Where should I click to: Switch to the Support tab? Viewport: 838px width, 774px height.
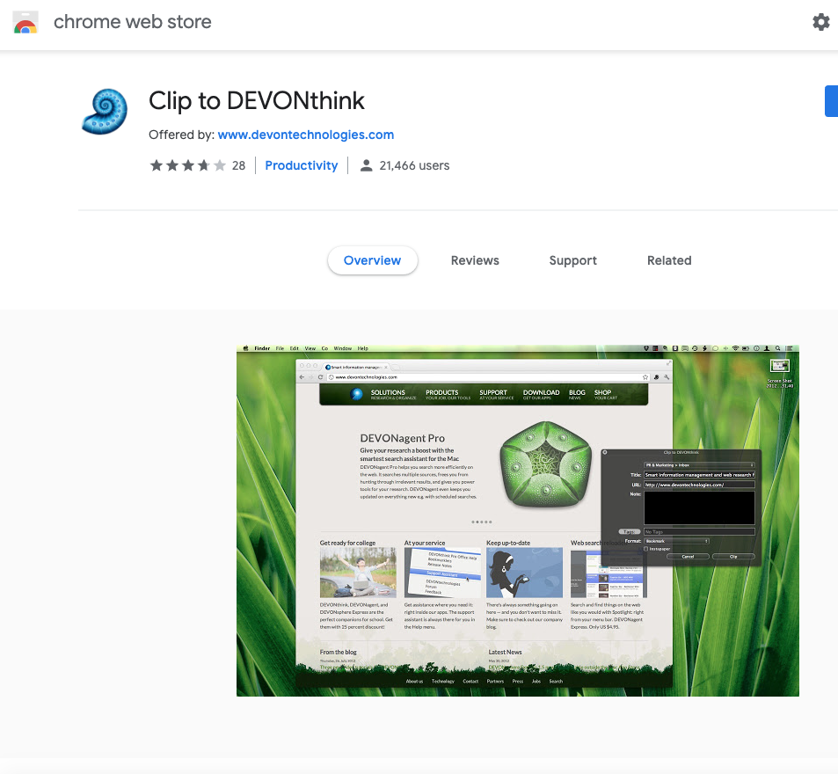573,260
